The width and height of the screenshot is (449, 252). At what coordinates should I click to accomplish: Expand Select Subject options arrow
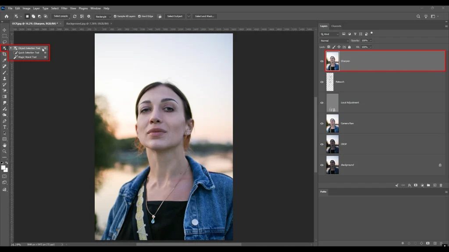point(189,16)
